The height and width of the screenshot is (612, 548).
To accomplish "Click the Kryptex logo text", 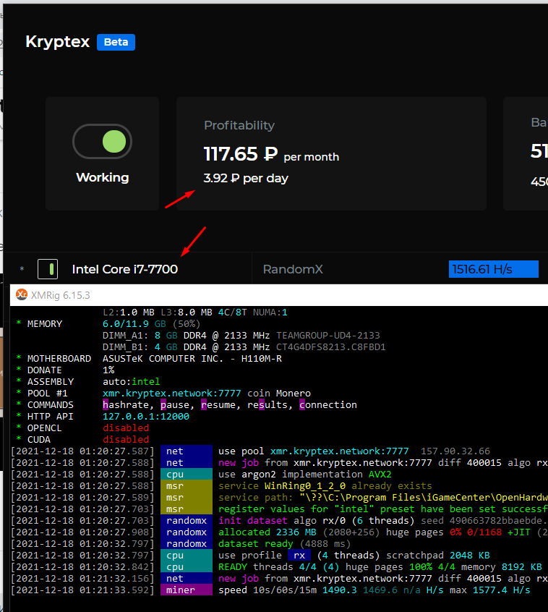I will [57, 41].
